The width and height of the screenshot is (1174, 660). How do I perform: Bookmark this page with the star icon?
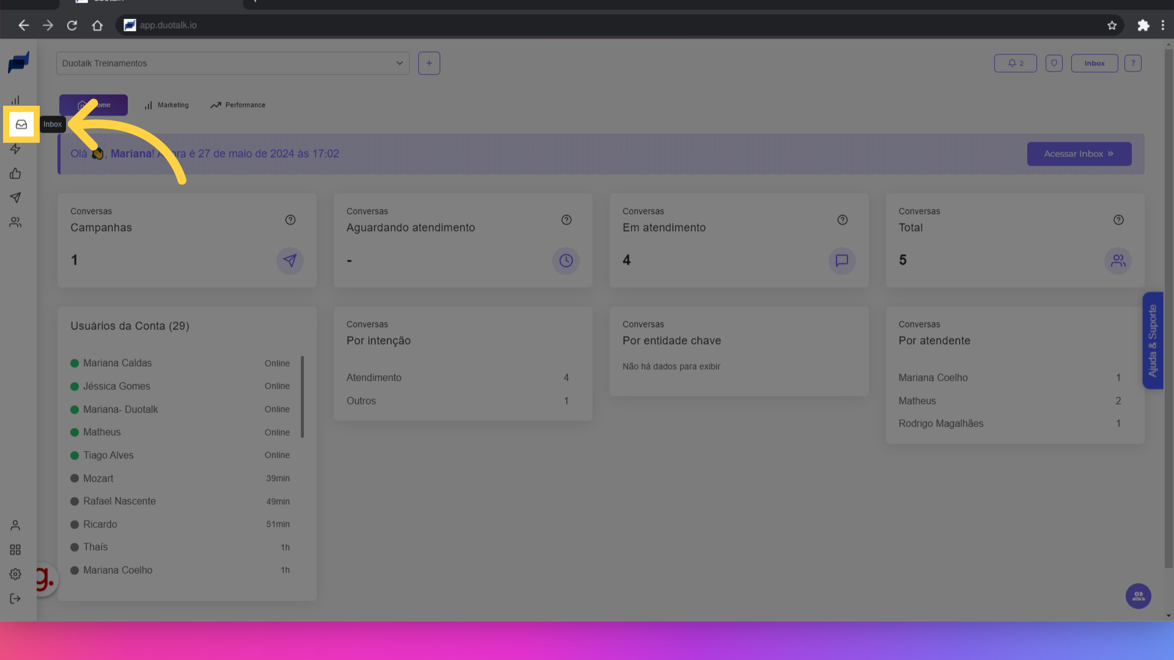point(1112,25)
